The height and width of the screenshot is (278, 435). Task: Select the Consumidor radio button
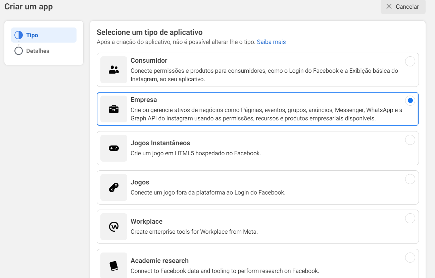pos(410,61)
